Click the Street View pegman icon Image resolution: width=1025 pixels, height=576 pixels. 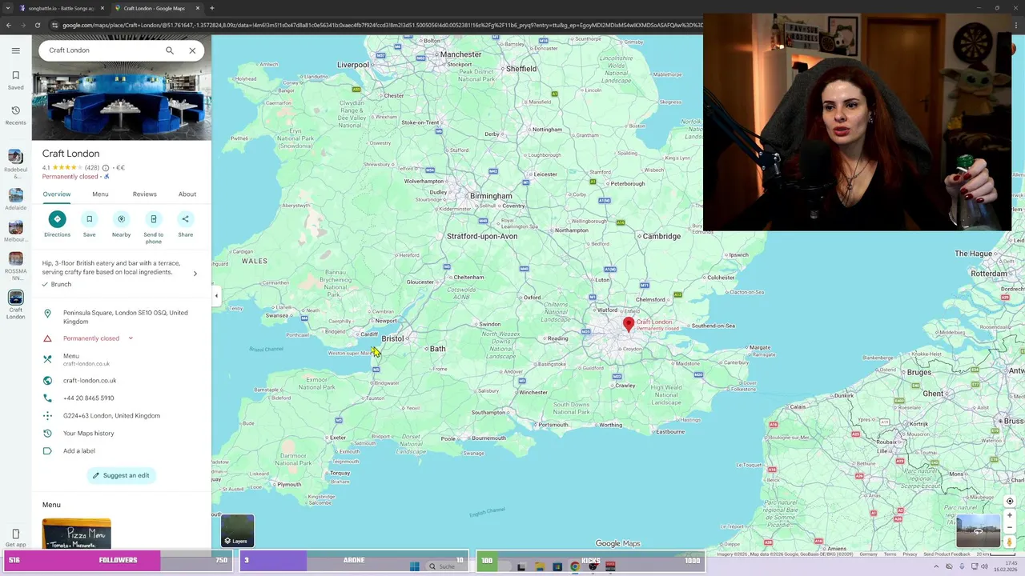coord(1010,542)
